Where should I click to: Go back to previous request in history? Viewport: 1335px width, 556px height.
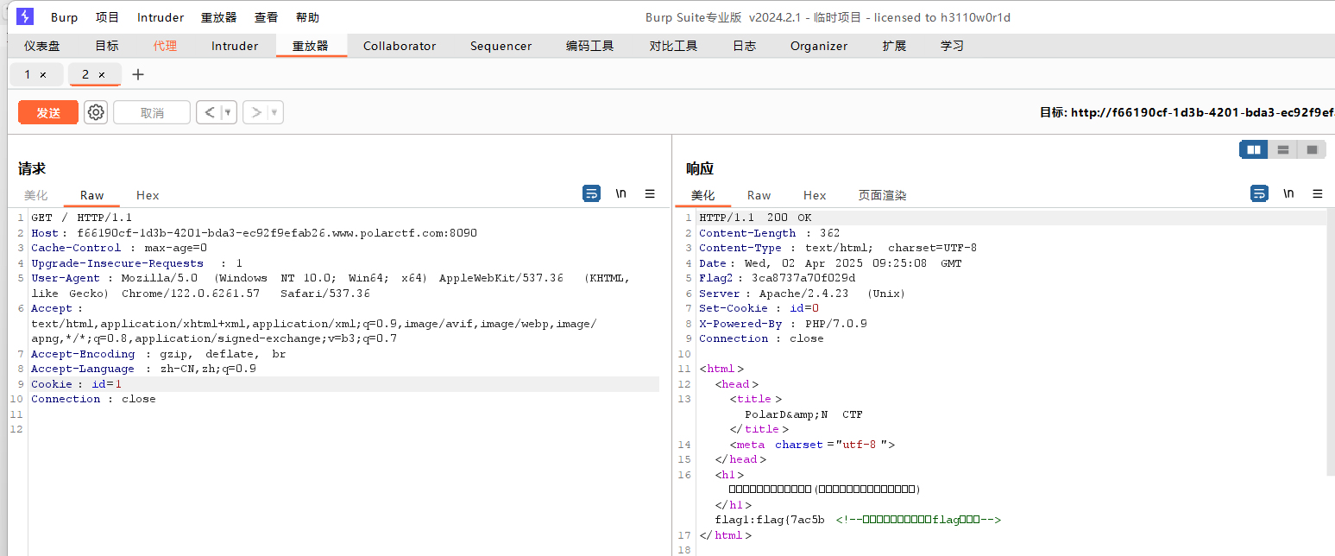[210, 112]
